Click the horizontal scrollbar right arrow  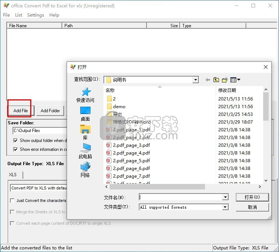[x=260, y=187]
